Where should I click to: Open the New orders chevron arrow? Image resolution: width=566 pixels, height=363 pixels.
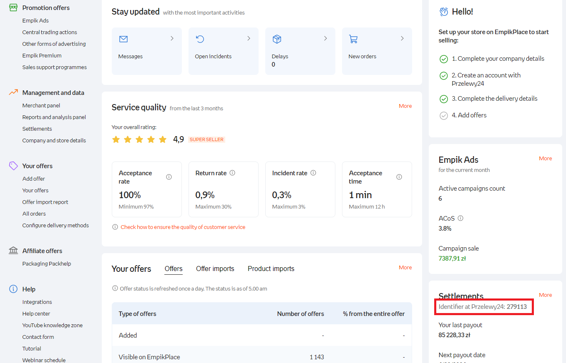point(402,38)
